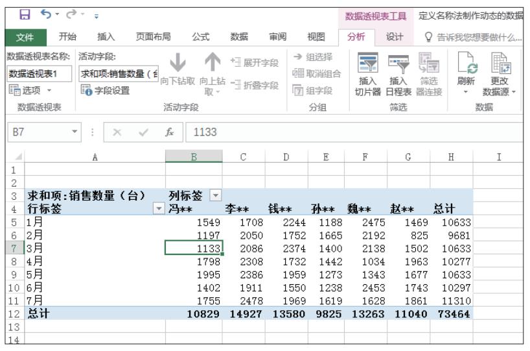Undo the last action

45,14
